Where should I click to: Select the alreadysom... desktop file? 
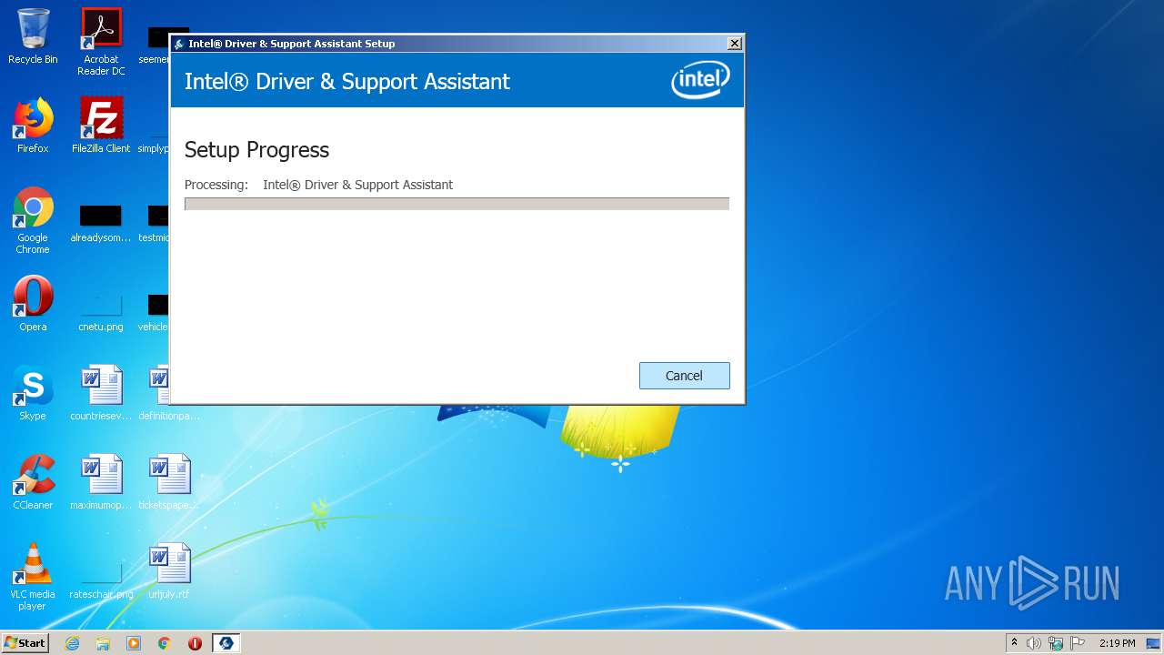coord(101,224)
